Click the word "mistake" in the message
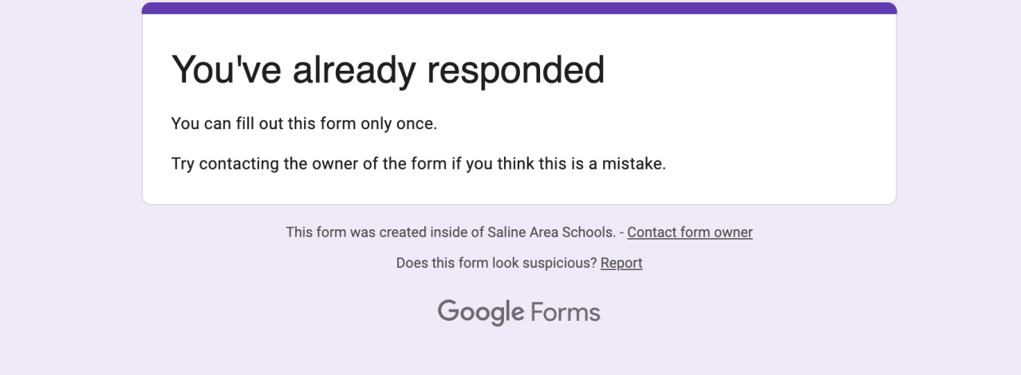 (636, 164)
